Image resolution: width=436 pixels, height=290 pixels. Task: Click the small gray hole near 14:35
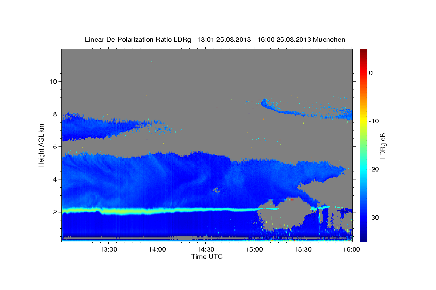(x=216, y=190)
